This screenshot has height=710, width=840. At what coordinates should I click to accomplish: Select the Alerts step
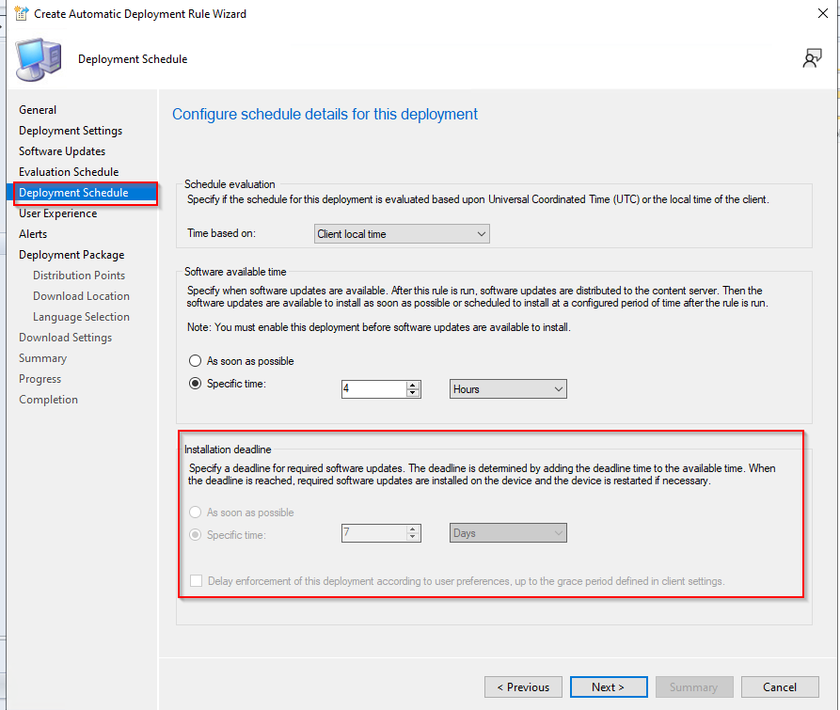[x=33, y=233]
